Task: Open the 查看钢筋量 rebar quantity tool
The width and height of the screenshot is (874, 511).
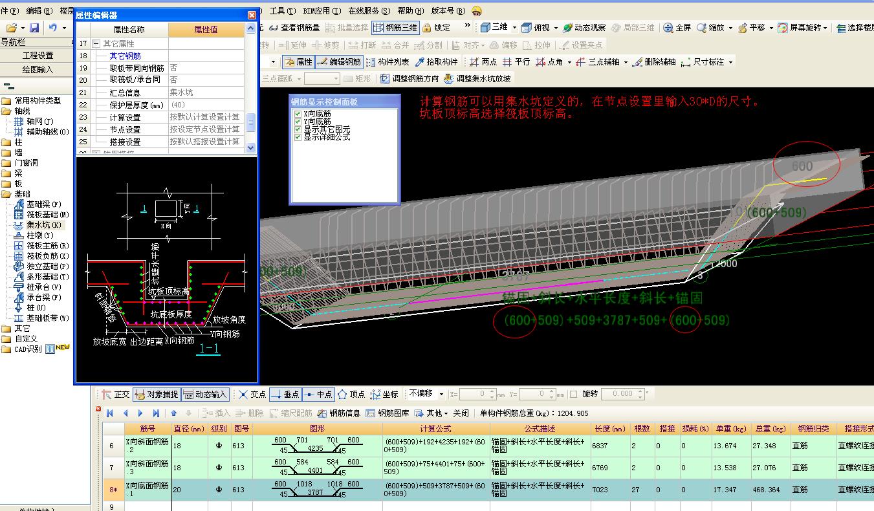Action: [295, 28]
